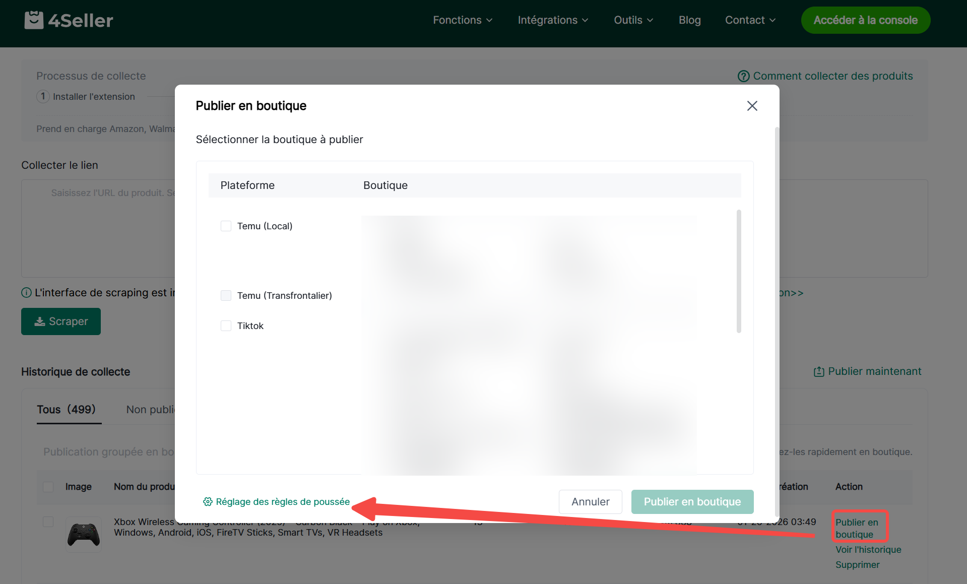Click the 4Seller logo icon
Image resolution: width=967 pixels, height=584 pixels.
(x=34, y=20)
